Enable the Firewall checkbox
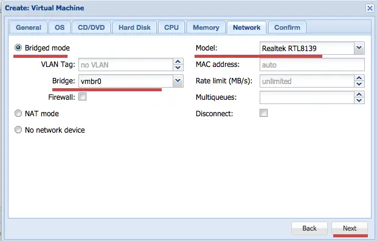Image resolution: width=377 pixels, height=241 pixels. click(83, 97)
